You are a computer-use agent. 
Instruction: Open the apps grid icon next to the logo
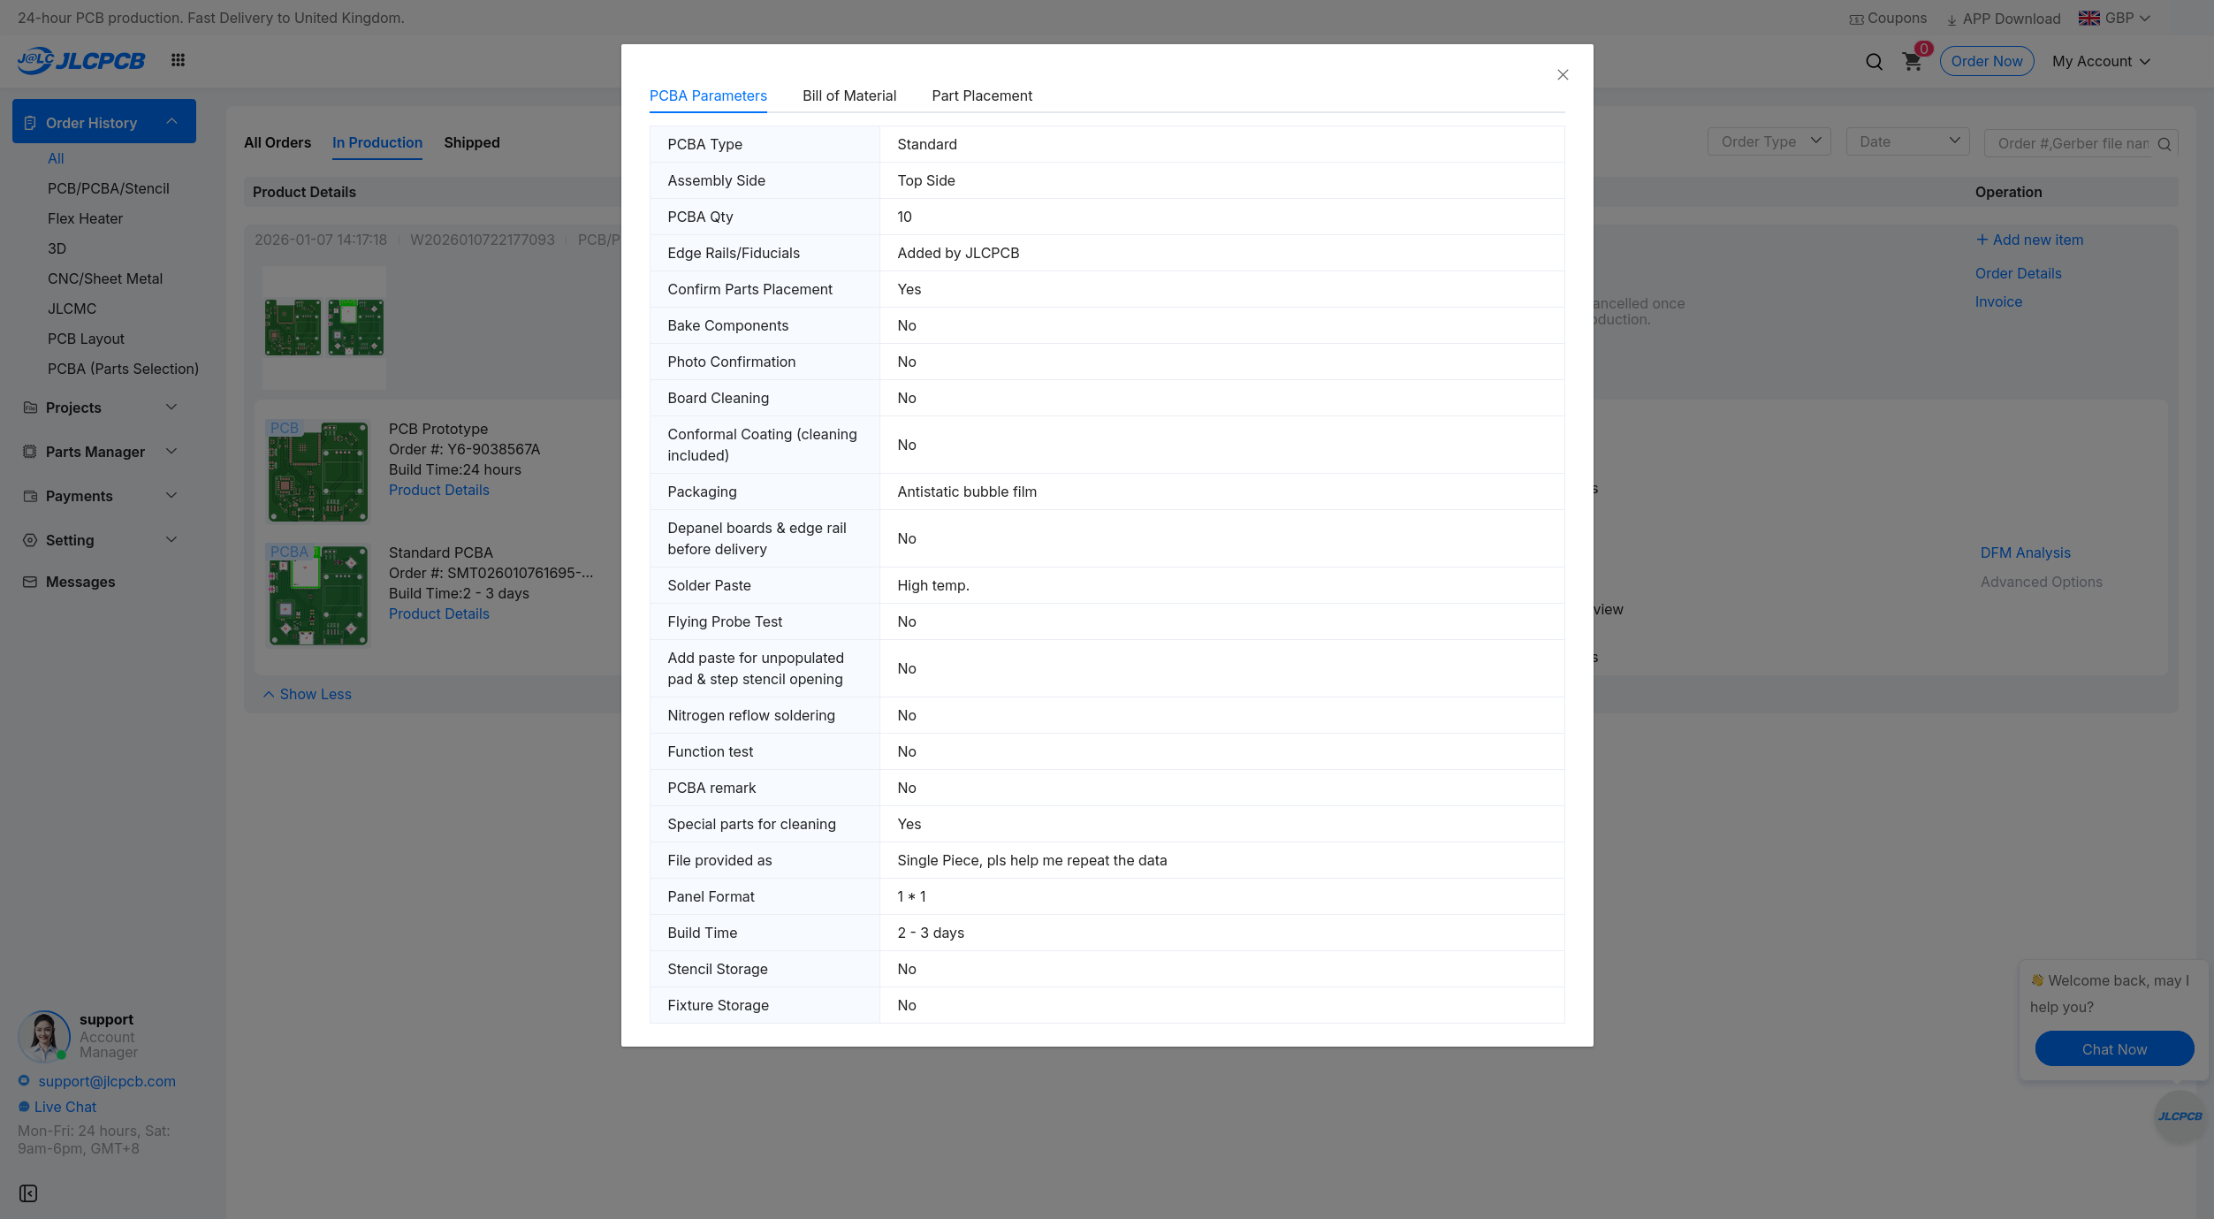pyautogui.click(x=178, y=60)
